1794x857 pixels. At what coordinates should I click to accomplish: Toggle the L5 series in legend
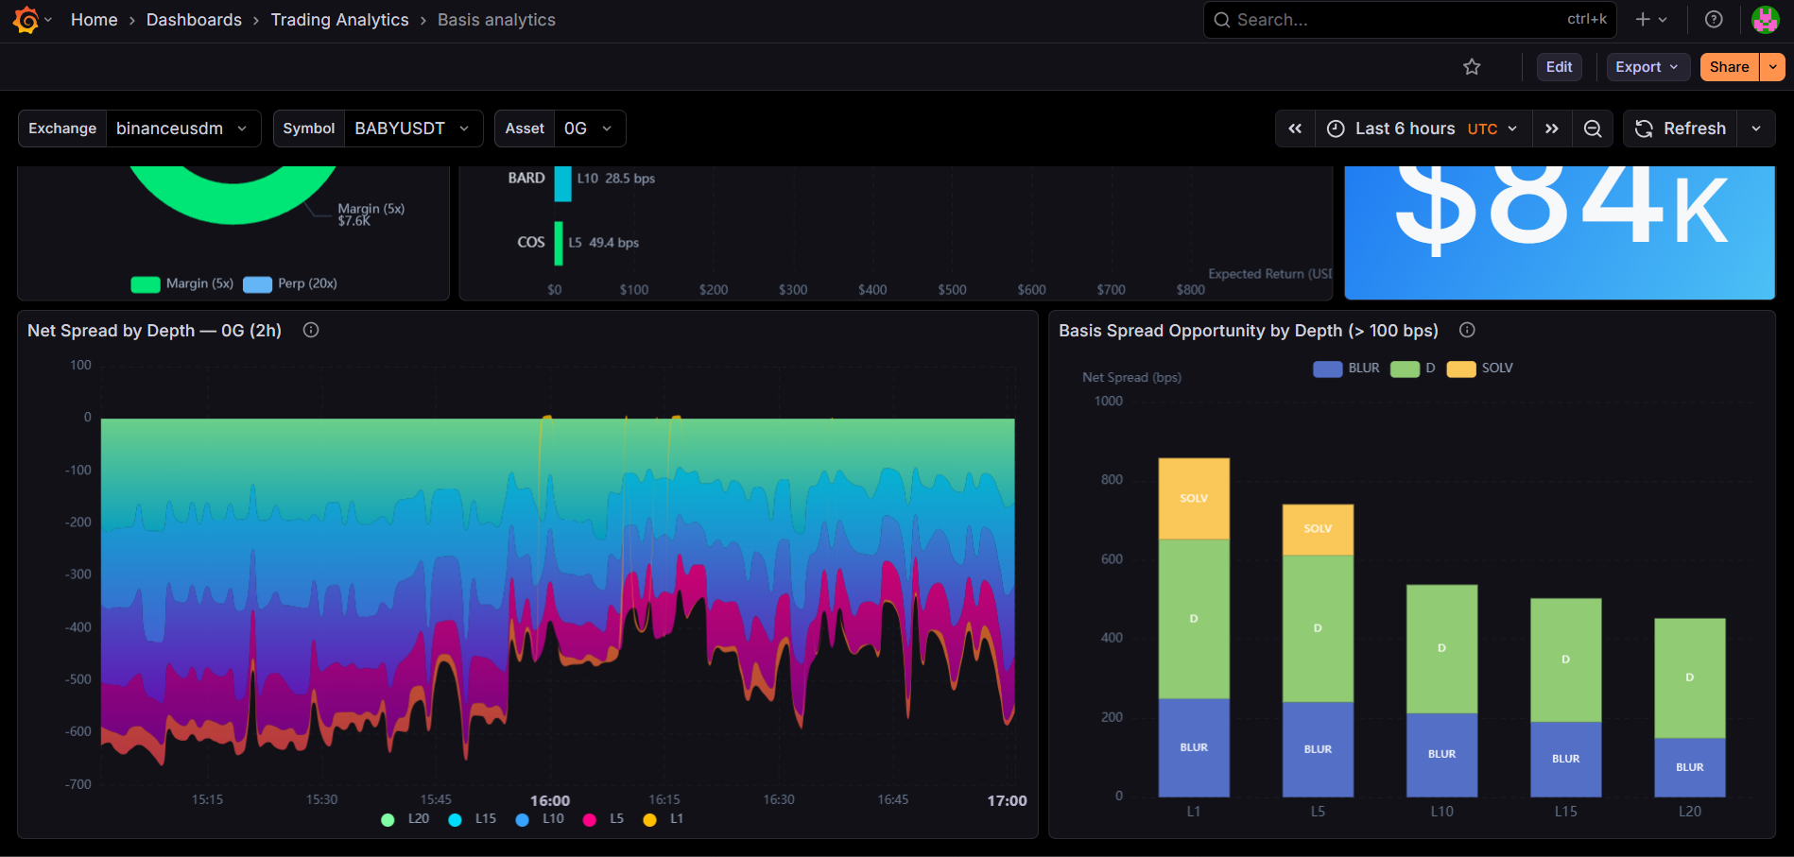click(x=604, y=819)
